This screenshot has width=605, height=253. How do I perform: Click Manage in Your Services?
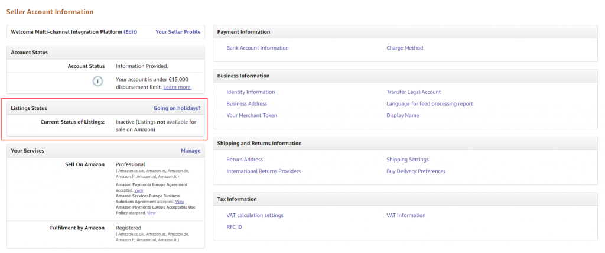click(190, 151)
